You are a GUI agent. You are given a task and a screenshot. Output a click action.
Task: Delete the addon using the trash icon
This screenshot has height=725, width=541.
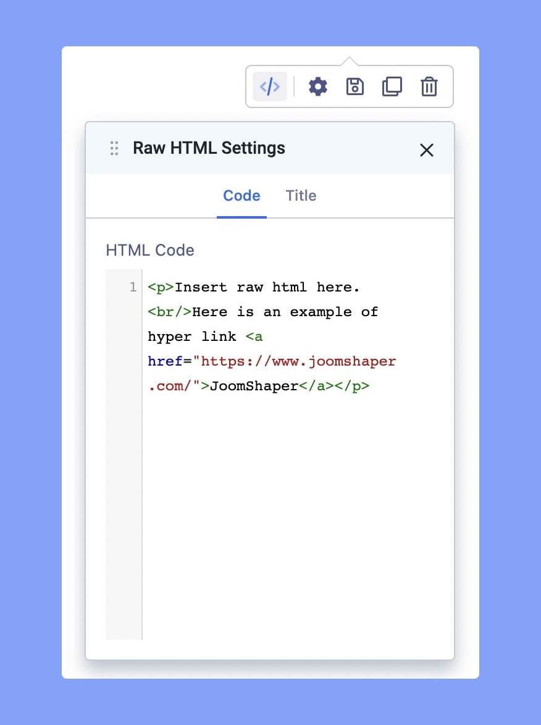(x=429, y=86)
